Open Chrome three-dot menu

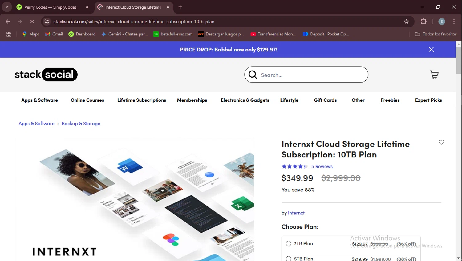[454, 22]
